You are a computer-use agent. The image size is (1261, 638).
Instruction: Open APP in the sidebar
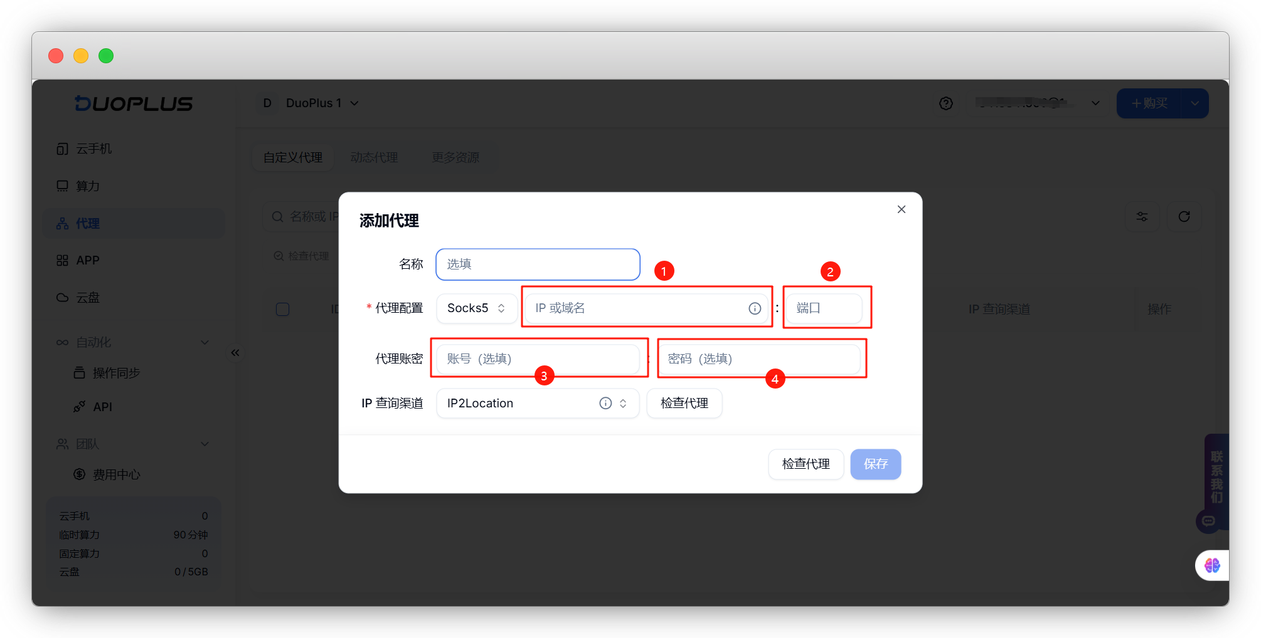click(134, 261)
